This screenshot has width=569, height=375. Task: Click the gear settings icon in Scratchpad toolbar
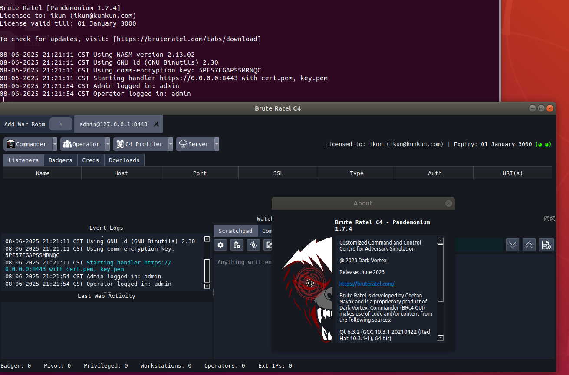[221, 245]
